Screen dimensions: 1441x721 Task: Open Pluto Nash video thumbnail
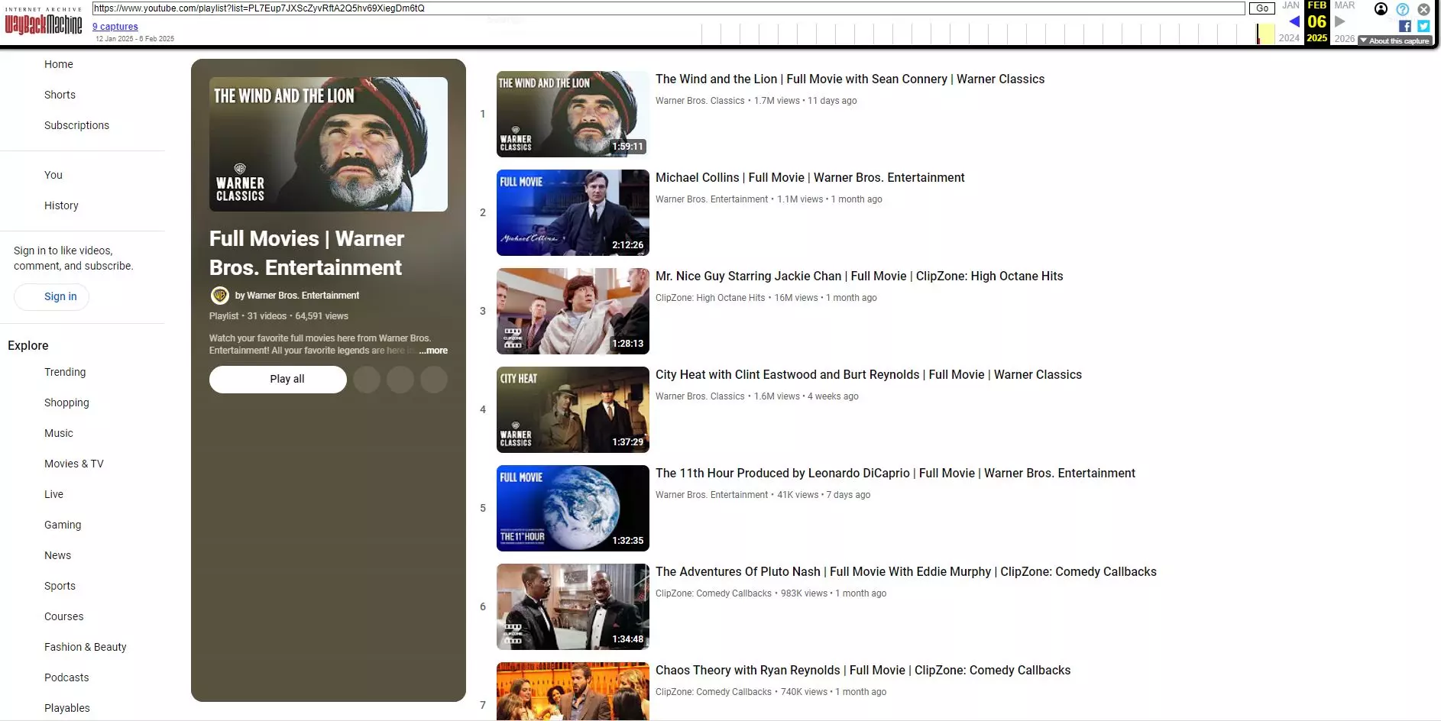573,607
